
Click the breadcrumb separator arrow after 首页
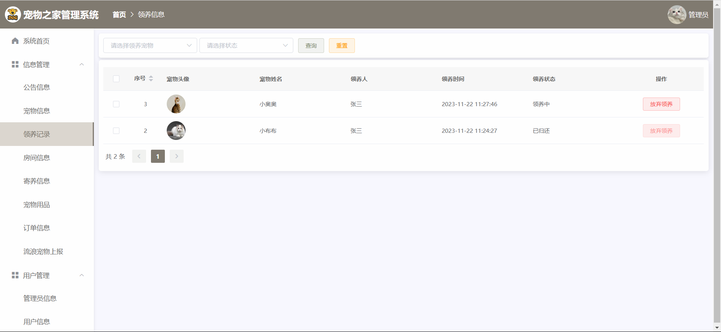[132, 15]
